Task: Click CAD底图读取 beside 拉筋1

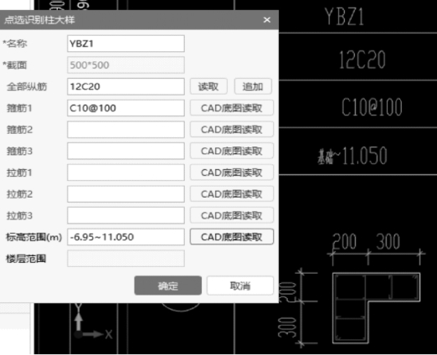Action: 232,172
